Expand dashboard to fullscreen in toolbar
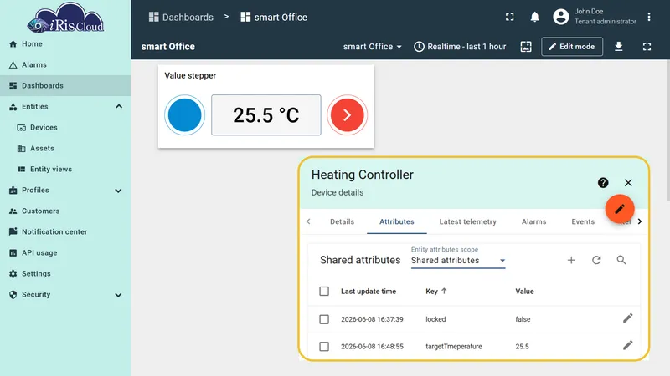This screenshot has width=670, height=376. (647, 47)
